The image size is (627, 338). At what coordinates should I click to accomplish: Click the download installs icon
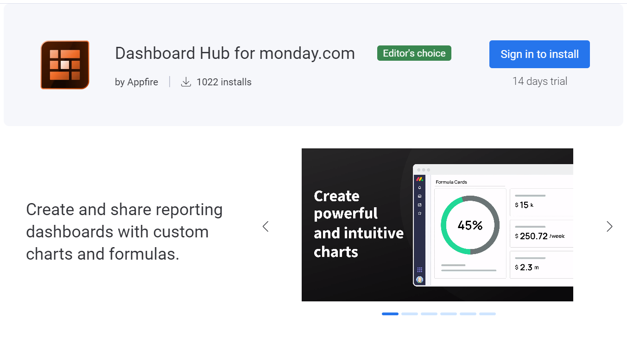pos(186,82)
